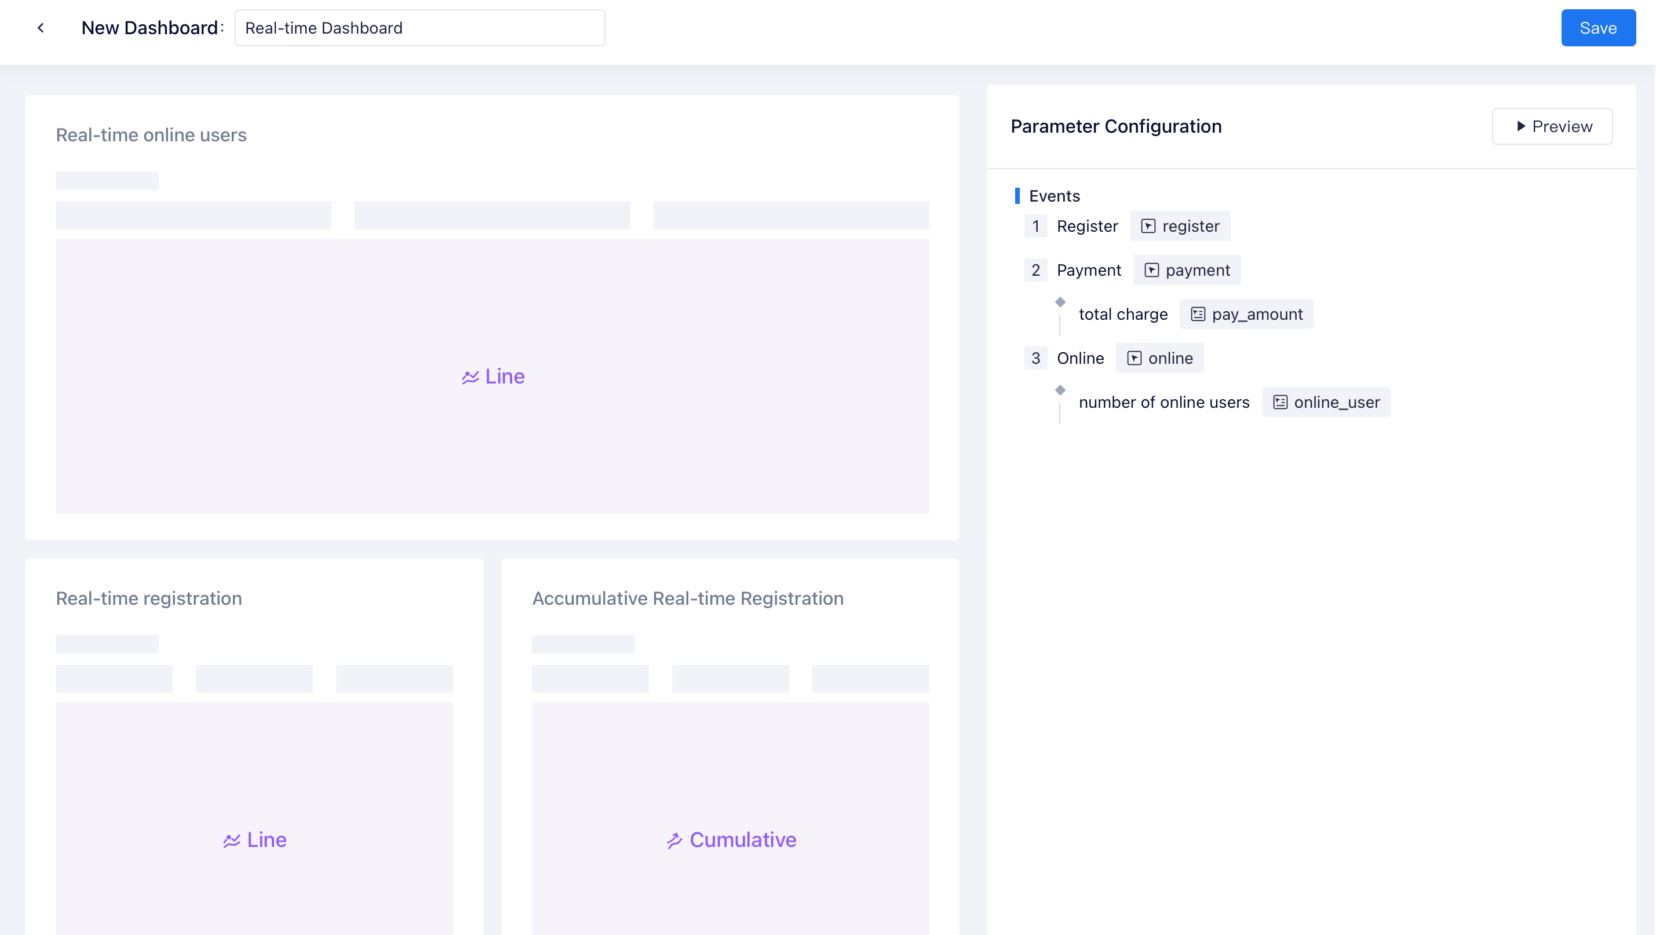Click the Register event label

pyautogui.click(x=1087, y=226)
